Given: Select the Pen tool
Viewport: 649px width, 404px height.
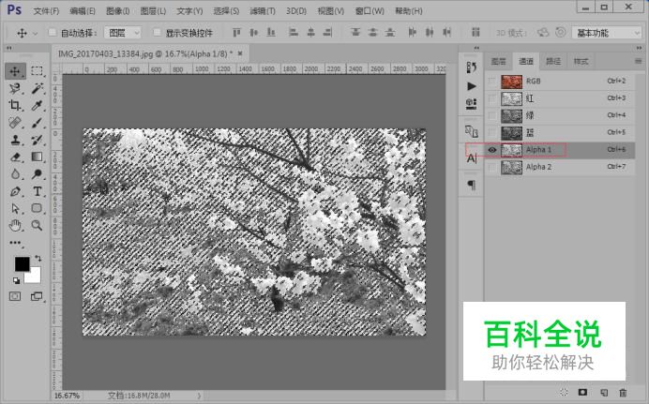Looking at the screenshot, I should tap(15, 191).
